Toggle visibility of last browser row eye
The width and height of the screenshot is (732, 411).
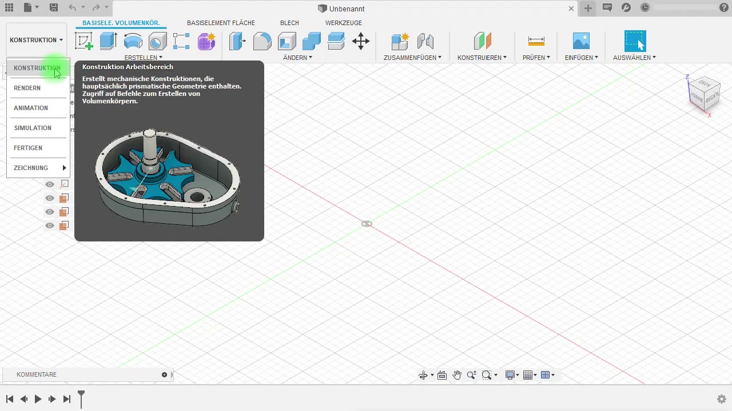pos(50,225)
